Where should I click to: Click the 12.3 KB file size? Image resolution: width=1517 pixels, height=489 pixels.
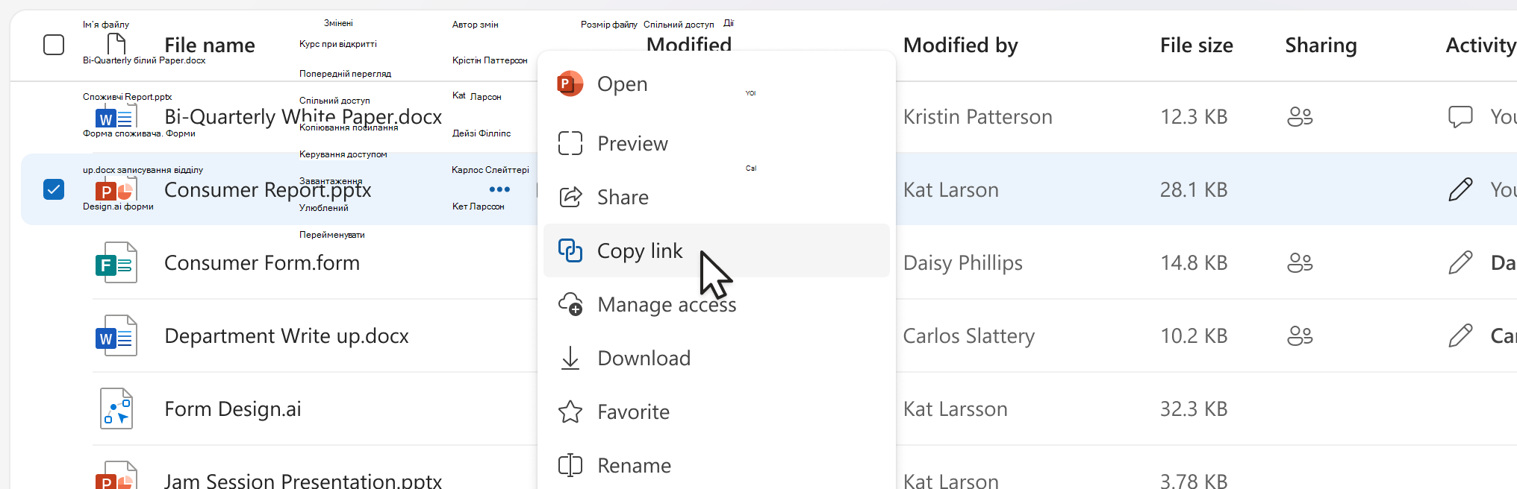1194,117
